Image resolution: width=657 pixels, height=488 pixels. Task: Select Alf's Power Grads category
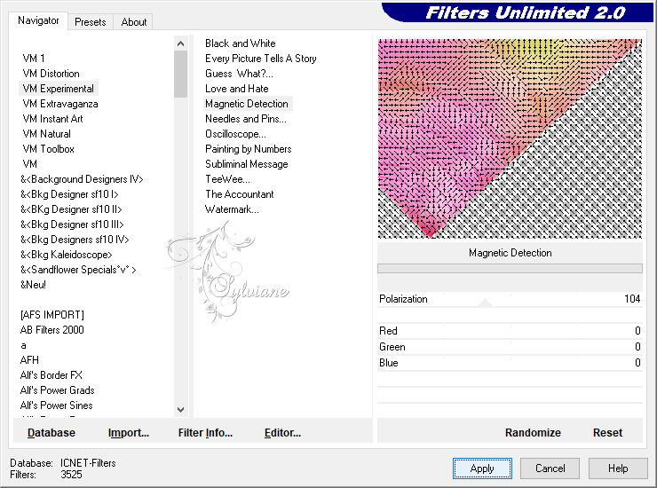pos(57,390)
